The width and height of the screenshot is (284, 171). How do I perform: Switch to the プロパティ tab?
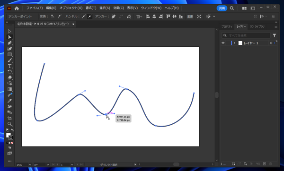pyautogui.click(x=227, y=26)
